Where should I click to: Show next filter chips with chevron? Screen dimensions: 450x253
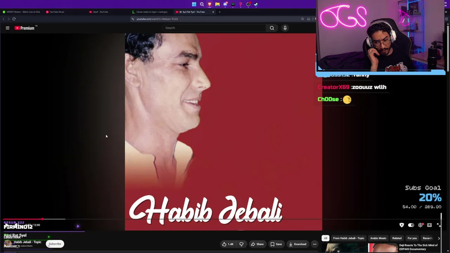coord(439,238)
